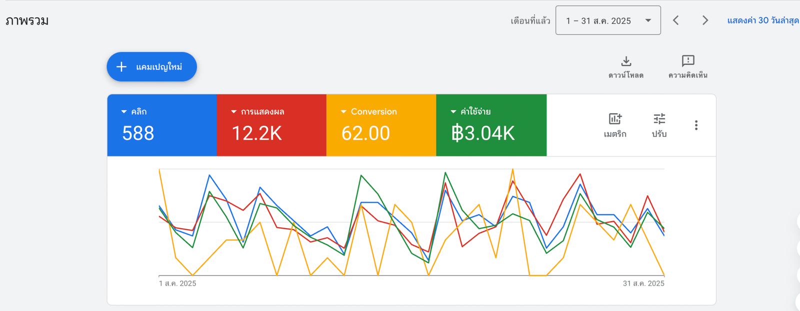This screenshot has height=311, width=800.
Task: Click the ดาวน์โหลด download icon
Action: pyautogui.click(x=626, y=61)
